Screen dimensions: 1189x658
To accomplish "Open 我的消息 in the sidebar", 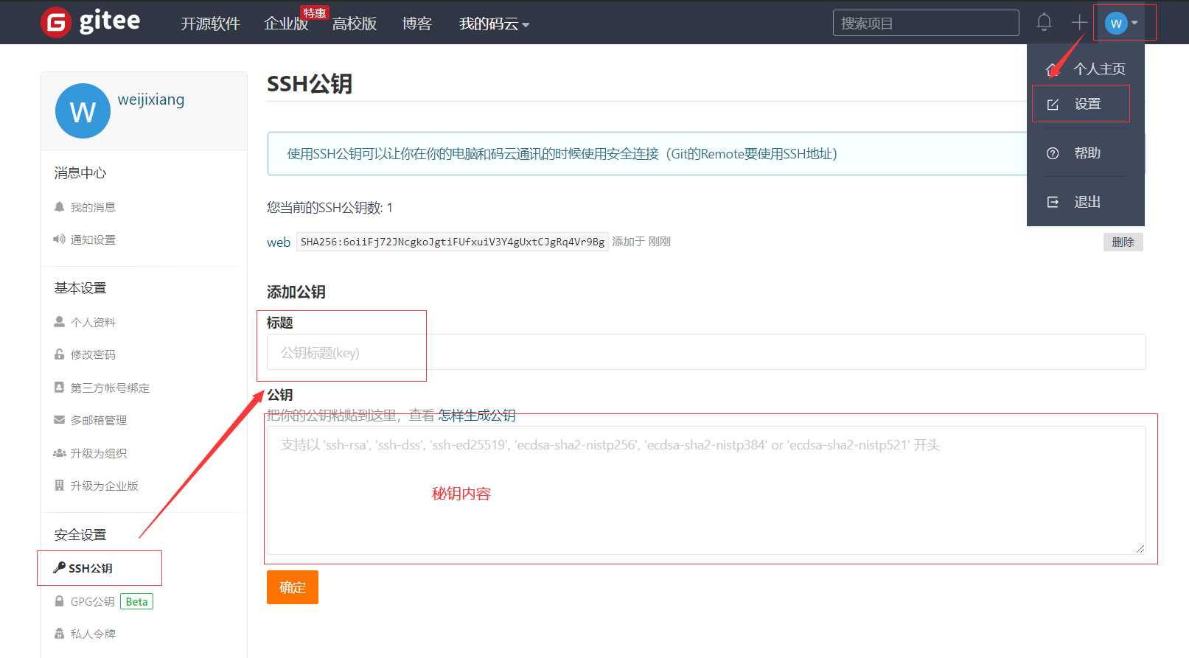I will point(93,207).
